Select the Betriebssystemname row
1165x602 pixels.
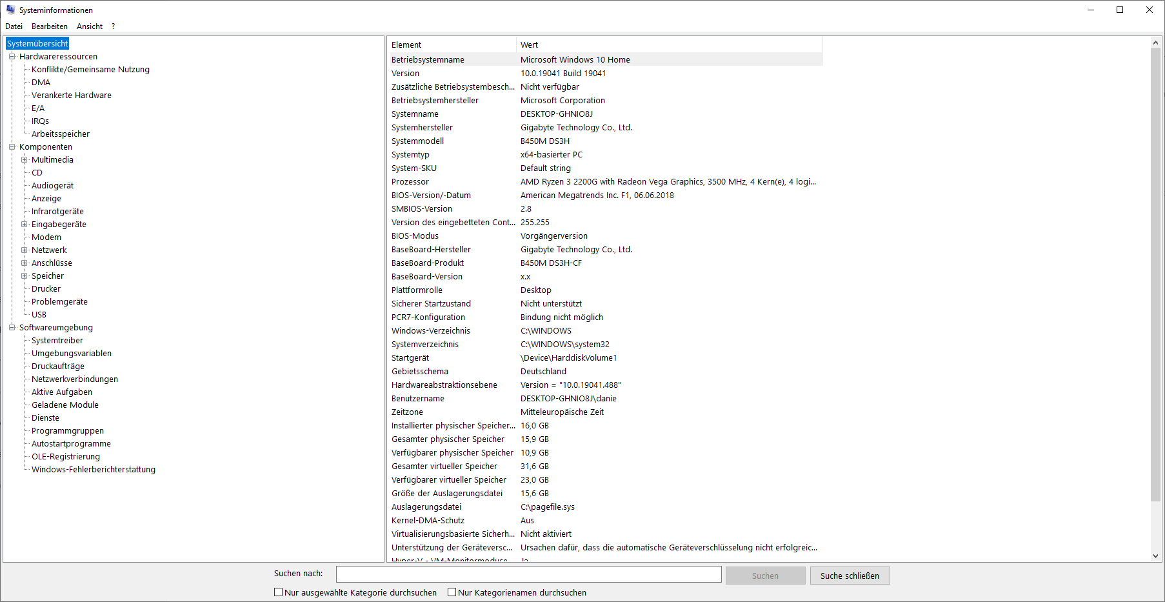pyautogui.click(x=605, y=59)
